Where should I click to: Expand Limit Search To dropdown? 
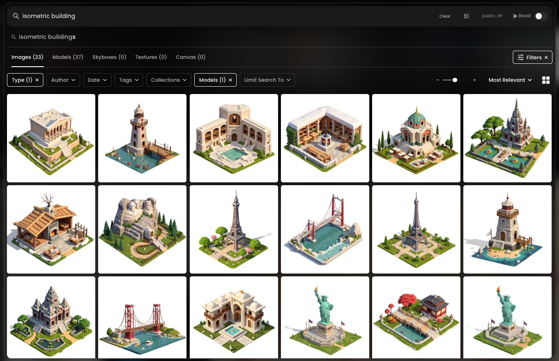tap(267, 80)
